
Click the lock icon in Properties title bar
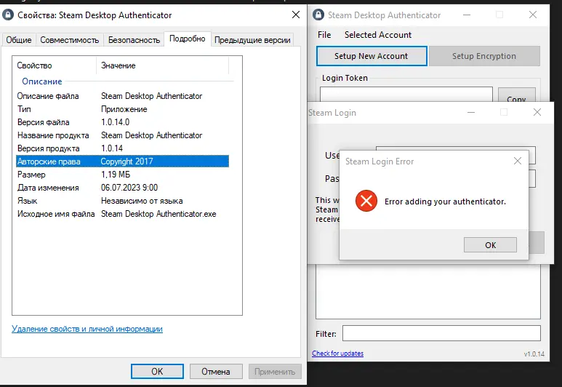pyautogui.click(x=8, y=15)
